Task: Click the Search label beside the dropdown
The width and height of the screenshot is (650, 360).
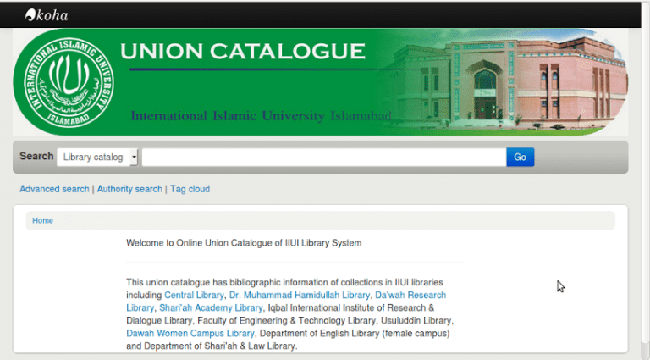Action: (x=36, y=157)
